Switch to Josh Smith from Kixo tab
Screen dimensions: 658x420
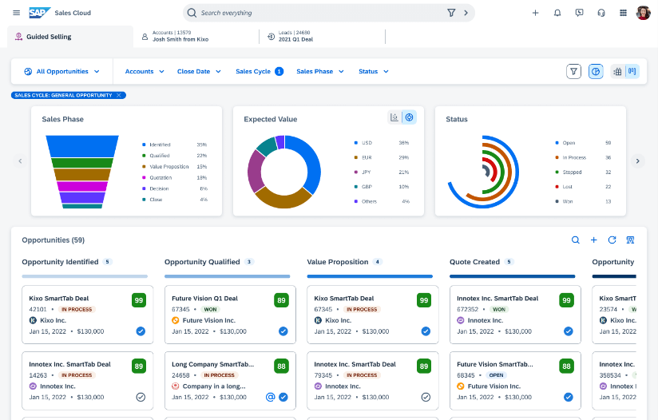click(x=196, y=36)
